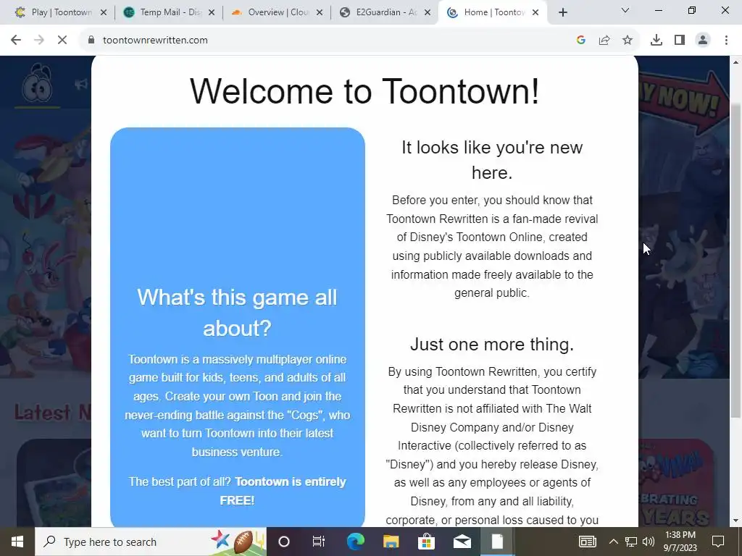Open the Mail app from the taskbar
Viewport: 742px width, 556px height.
click(462, 542)
